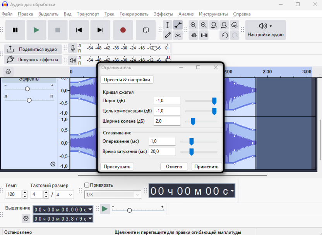322x235 pixels.
Task: Open Пресеты & настройки in the dialog
Action: (x=127, y=80)
